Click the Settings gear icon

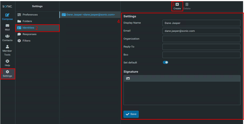tap(7, 72)
